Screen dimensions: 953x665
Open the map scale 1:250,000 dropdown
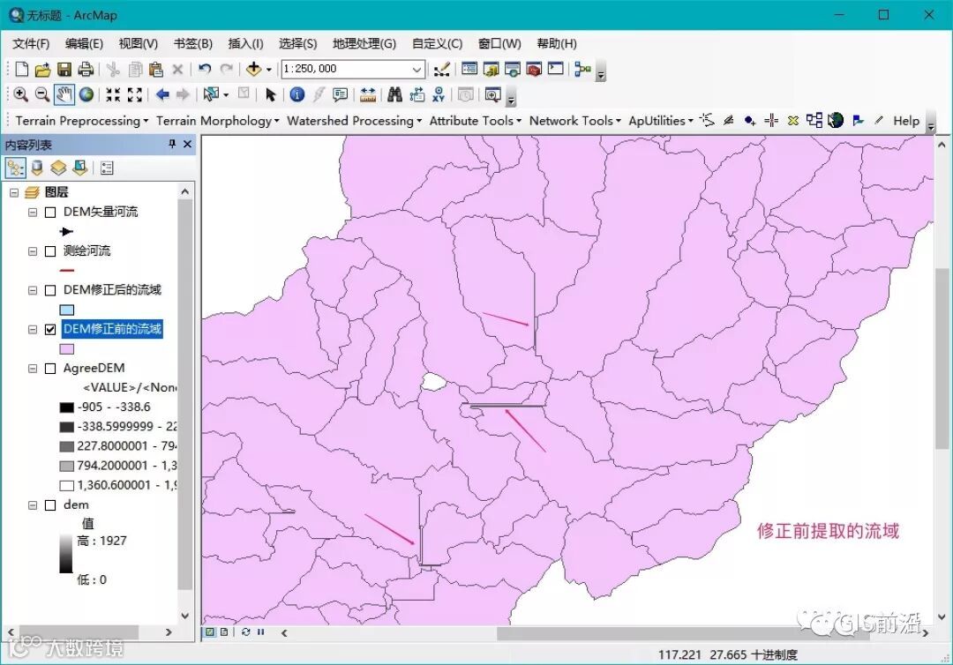pos(416,69)
